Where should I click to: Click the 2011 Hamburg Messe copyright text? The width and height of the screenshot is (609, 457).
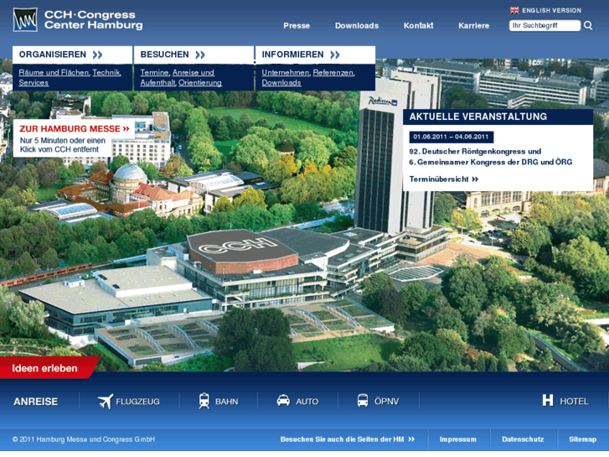[84, 439]
